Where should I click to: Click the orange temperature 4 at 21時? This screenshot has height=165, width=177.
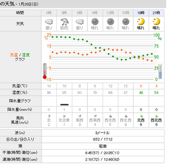(x=157, y=86)
